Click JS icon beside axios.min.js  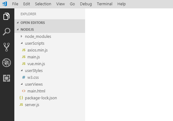pyautogui.click(x=24, y=50)
